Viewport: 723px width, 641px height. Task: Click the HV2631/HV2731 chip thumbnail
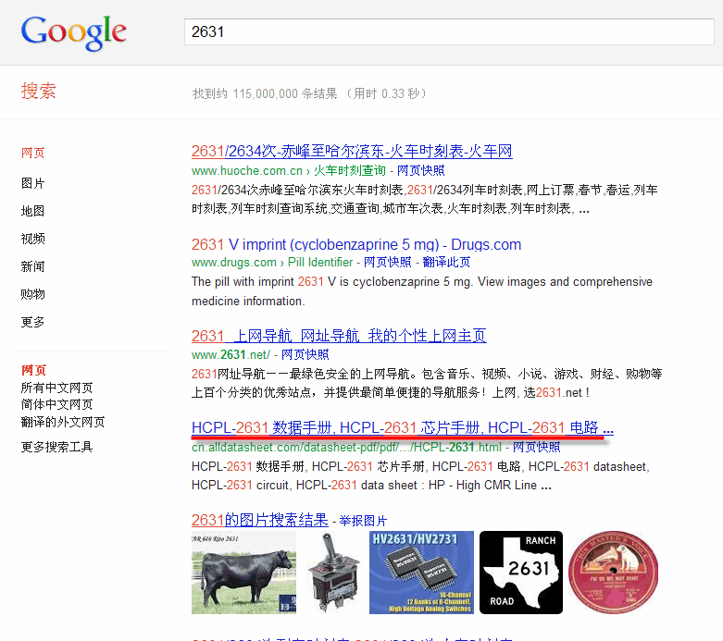(x=421, y=572)
